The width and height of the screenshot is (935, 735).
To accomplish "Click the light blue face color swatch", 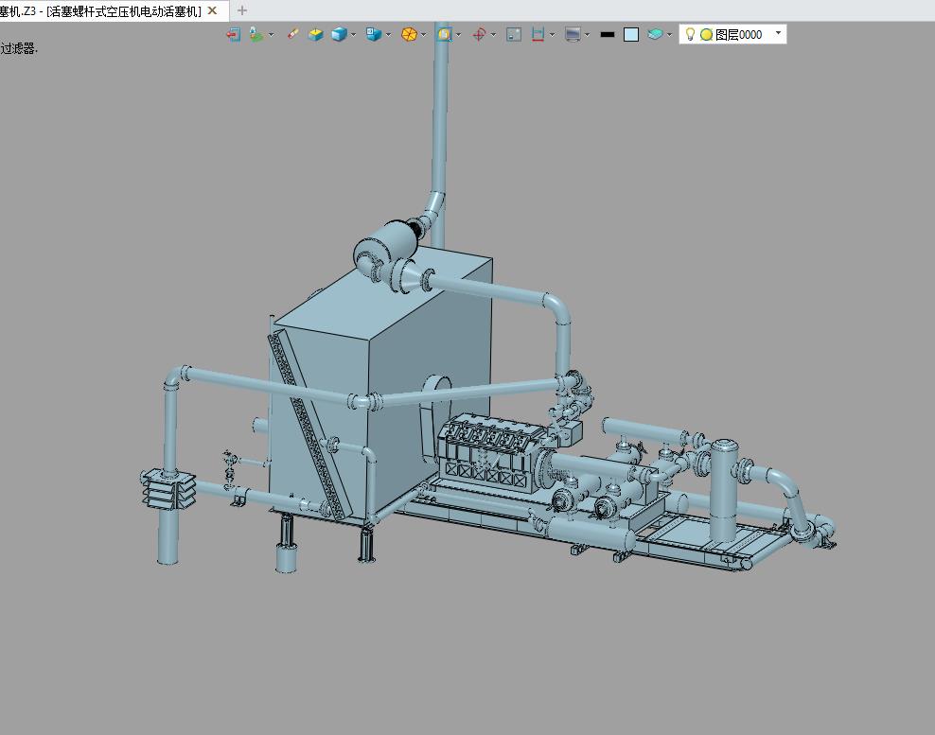I will (631, 35).
